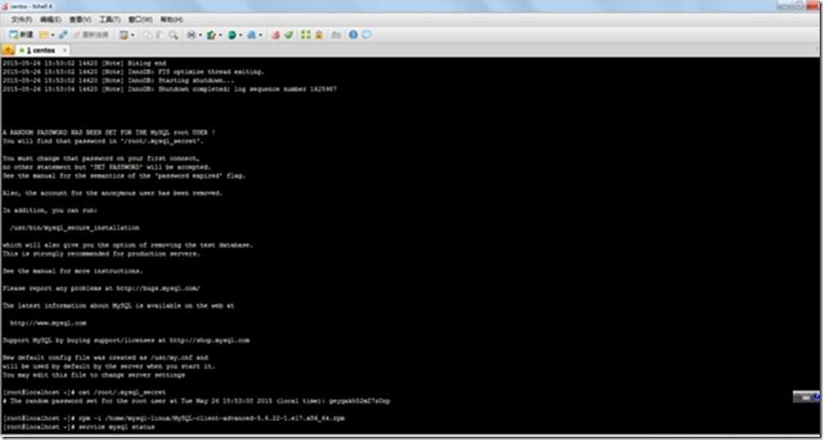Expand the dropdown arrow beside Open folder icon
The image size is (823, 440).
[52, 35]
